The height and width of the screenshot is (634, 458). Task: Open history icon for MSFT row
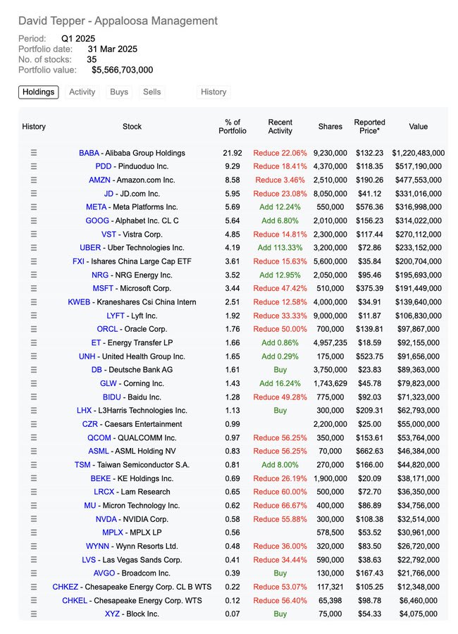[x=34, y=288]
